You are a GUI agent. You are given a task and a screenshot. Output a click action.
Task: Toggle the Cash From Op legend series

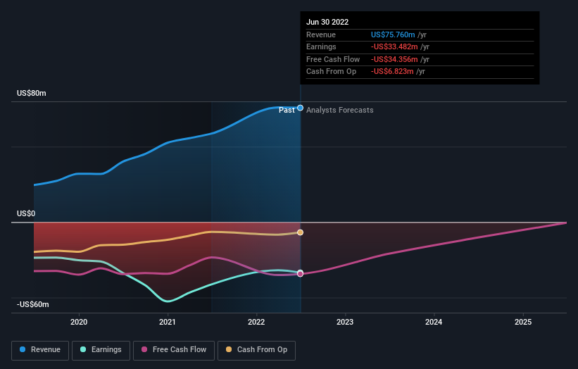[x=256, y=350]
